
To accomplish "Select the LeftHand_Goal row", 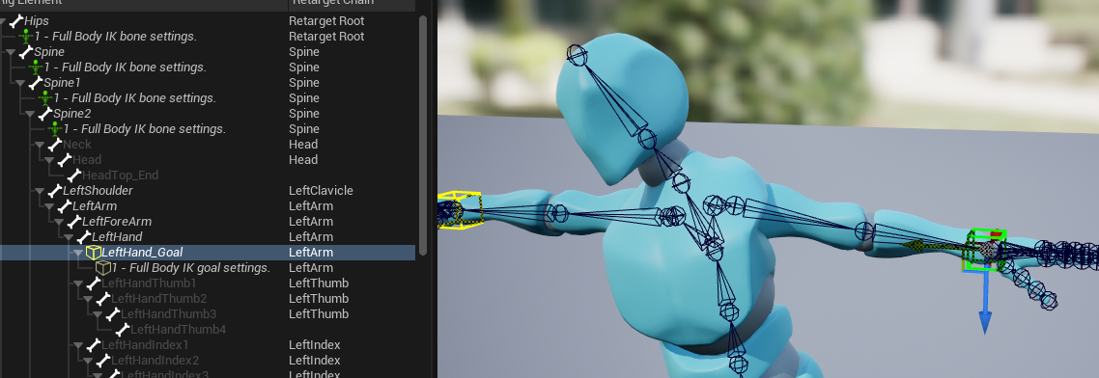I will click(x=208, y=252).
